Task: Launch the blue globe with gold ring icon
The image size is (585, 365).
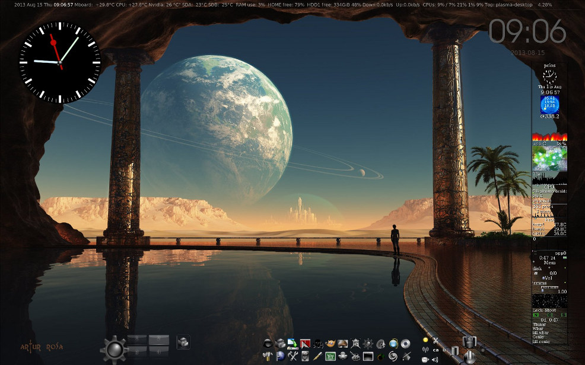Action: [393, 344]
